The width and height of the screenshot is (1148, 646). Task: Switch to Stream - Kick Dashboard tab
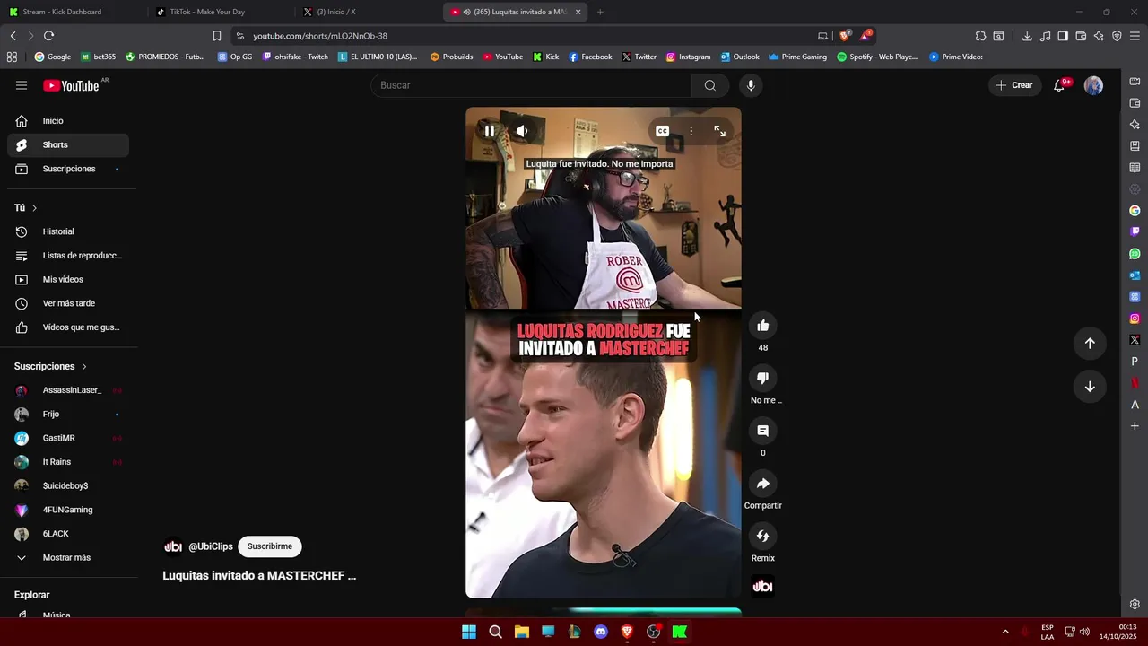[x=72, y=12]
